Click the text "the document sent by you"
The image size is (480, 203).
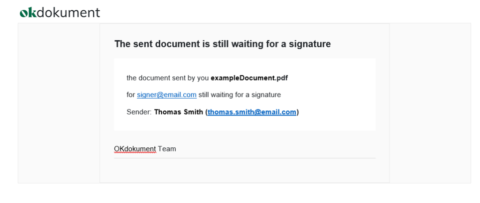167,78
